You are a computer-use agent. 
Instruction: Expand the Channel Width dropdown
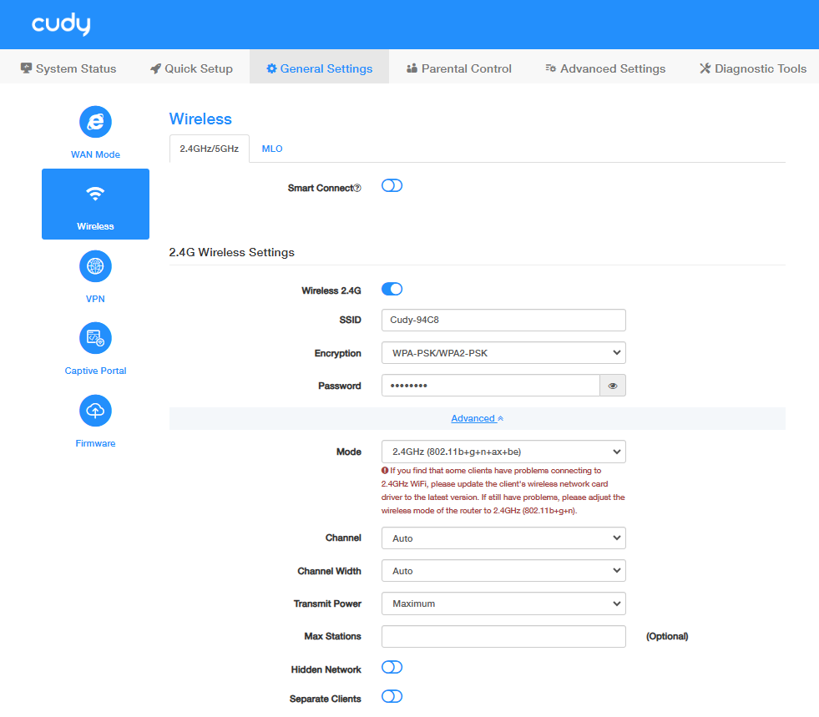503,571
